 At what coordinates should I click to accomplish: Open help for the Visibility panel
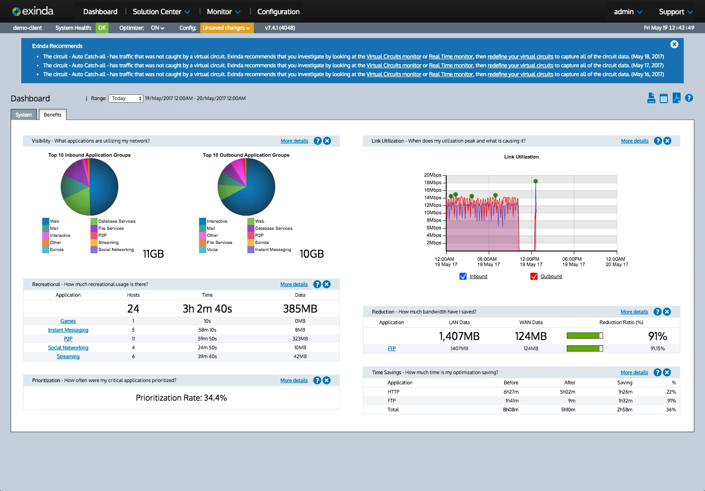(317, 141)
